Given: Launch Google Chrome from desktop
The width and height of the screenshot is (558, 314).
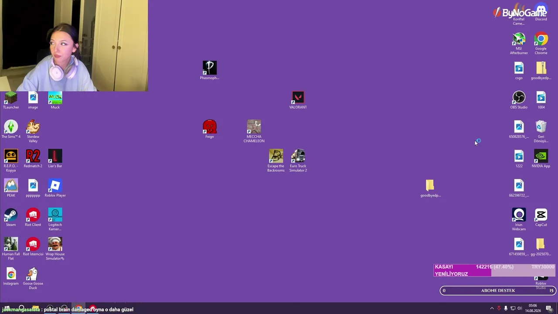Looking at the screenshot, I should tap(541, 39).
